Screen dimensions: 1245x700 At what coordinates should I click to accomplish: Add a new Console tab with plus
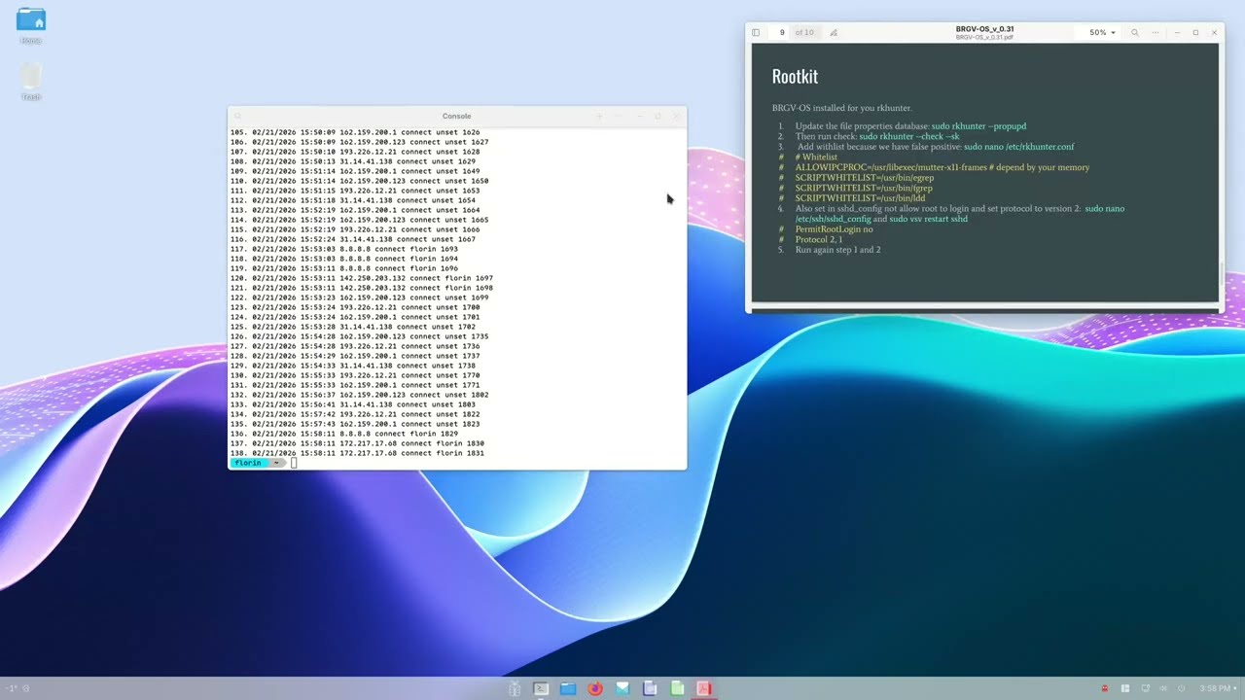(x=599, y=116)
